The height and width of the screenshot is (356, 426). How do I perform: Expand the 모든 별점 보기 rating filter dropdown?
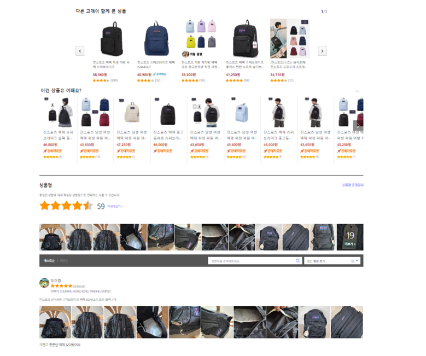click(x=332, y=261)
